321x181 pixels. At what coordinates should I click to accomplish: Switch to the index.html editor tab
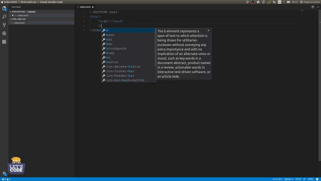(x=85, y=7)
